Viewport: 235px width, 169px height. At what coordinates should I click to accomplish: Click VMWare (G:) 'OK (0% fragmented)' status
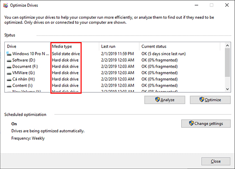[x=159, y=73]
